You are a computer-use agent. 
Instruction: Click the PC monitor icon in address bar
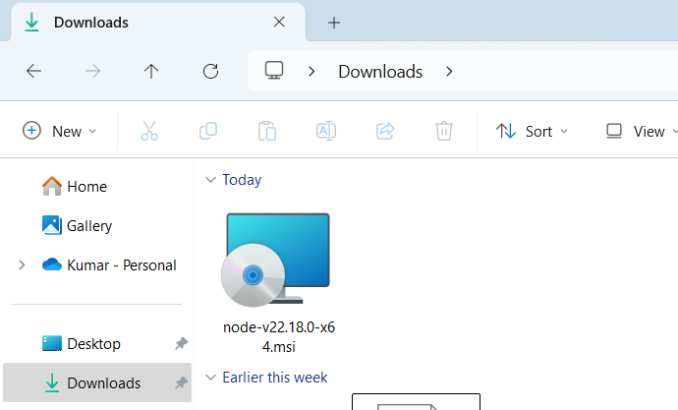pyautogui.click(x=274, y=71)
